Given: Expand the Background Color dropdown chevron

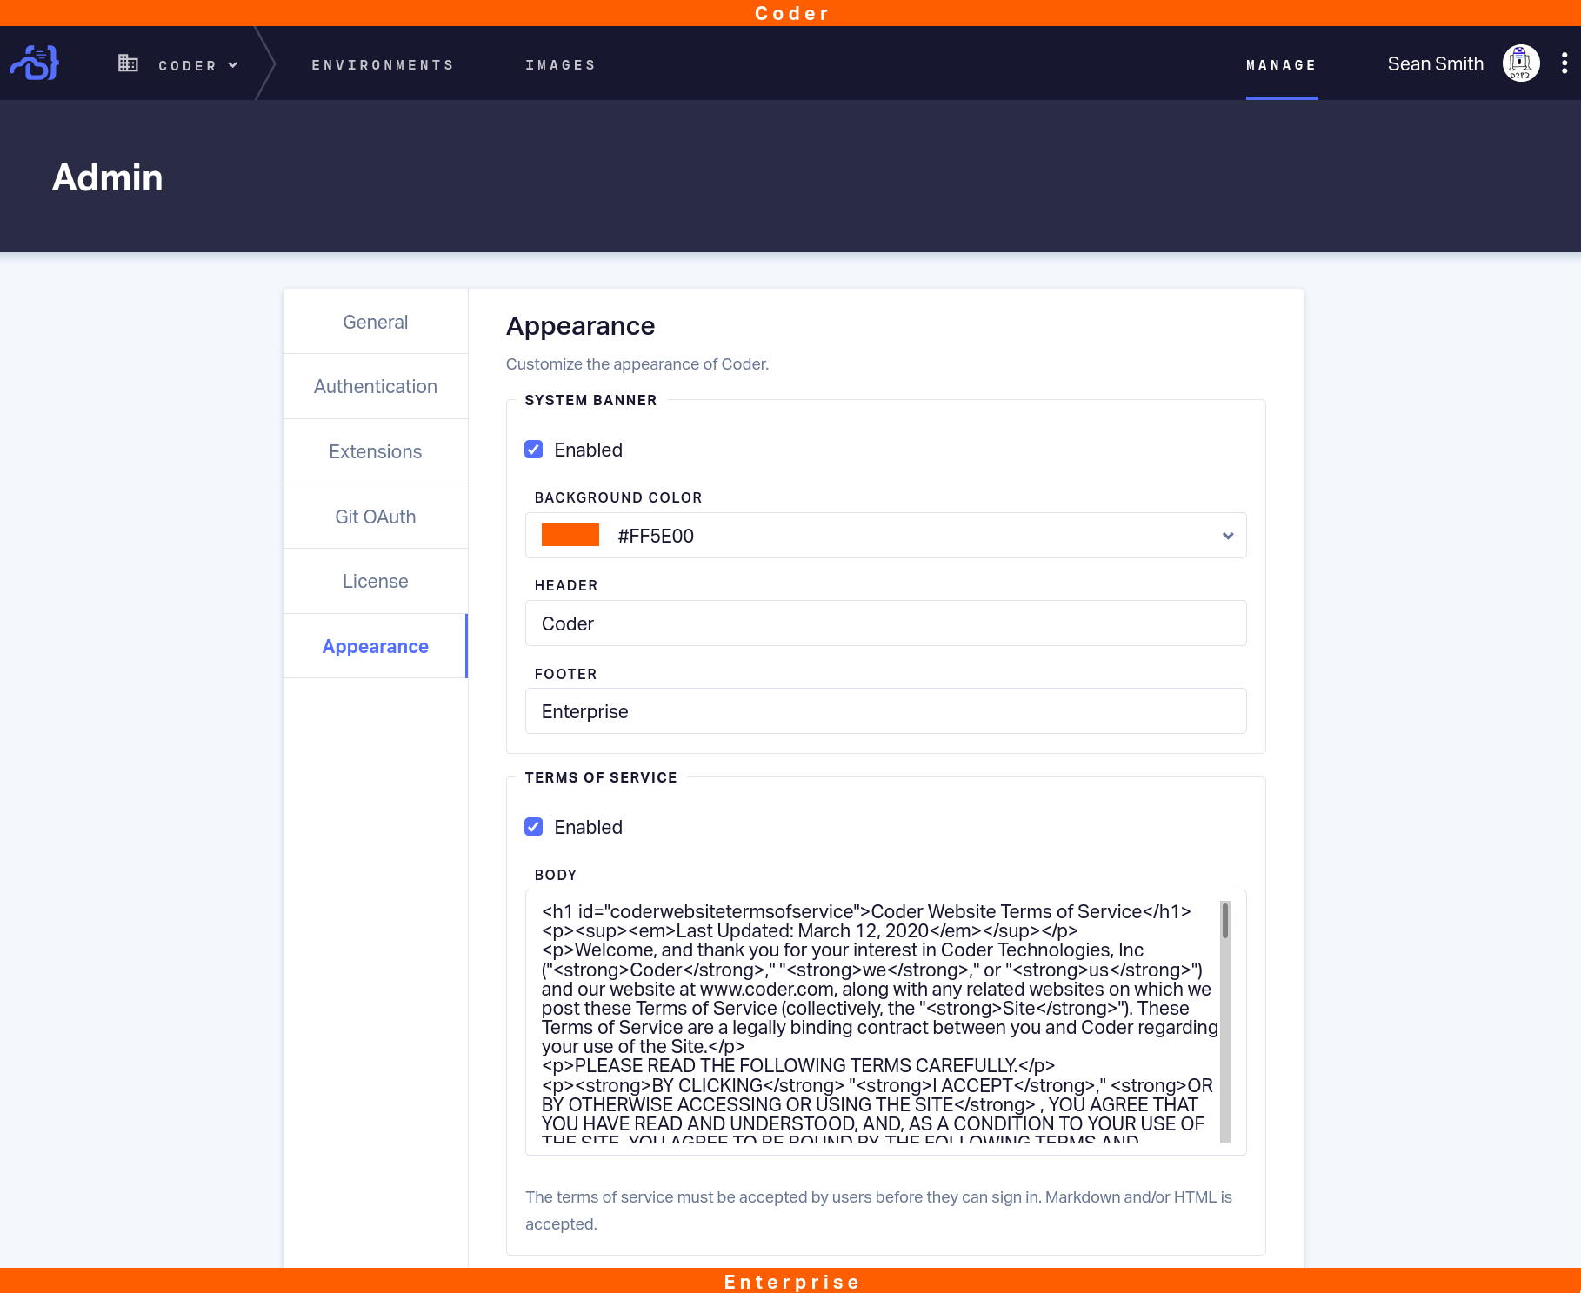Looking at the screenshot, I should click(1228, 536).
